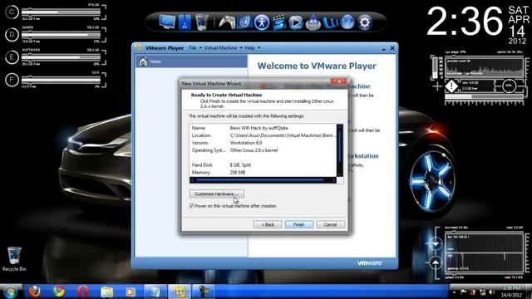532x299 pixels.
Task: Click the network download arrow widget
Action: (436, 243)
